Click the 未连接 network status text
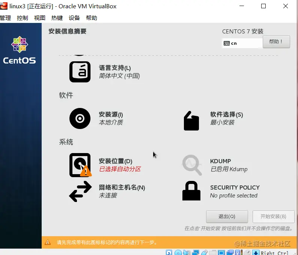 (108, 195)
